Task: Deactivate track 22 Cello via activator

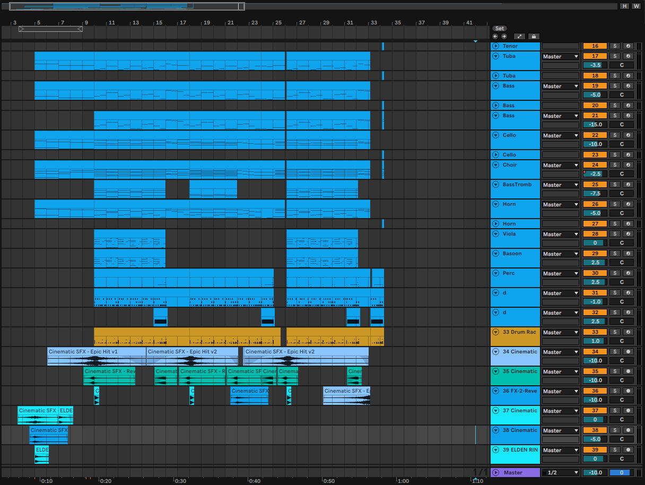Action: pyautogui.click(x=595, y=135)
